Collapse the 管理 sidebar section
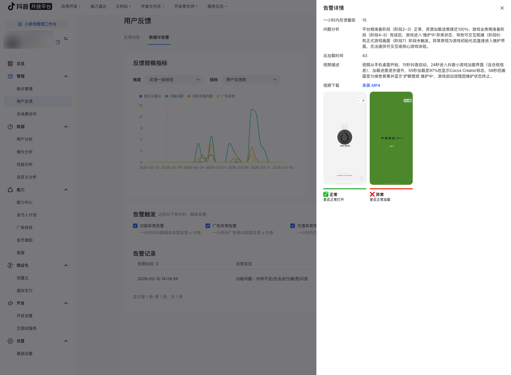The width and height of the screenshot is (511, 375). 66,76
